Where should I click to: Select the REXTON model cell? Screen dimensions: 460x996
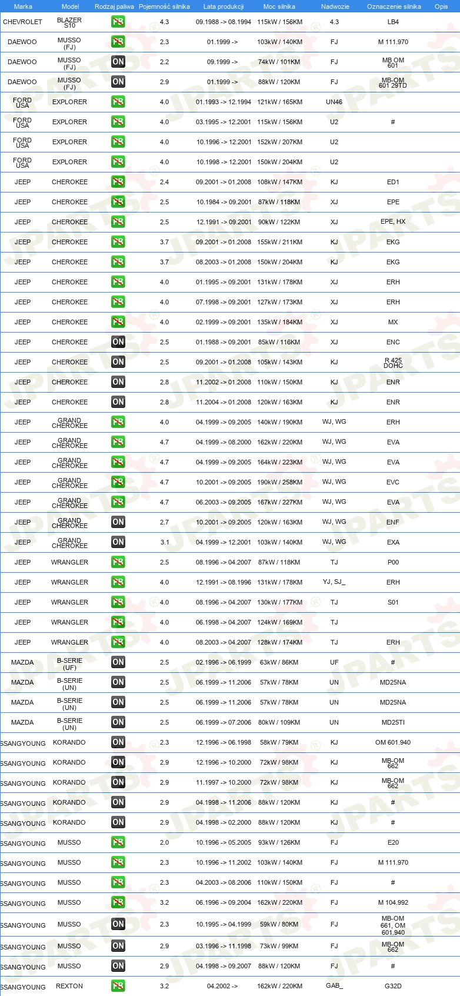click(69, 986)
